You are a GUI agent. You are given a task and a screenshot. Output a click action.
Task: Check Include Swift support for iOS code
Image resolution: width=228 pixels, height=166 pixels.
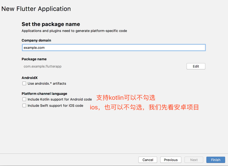pos(24,105)
